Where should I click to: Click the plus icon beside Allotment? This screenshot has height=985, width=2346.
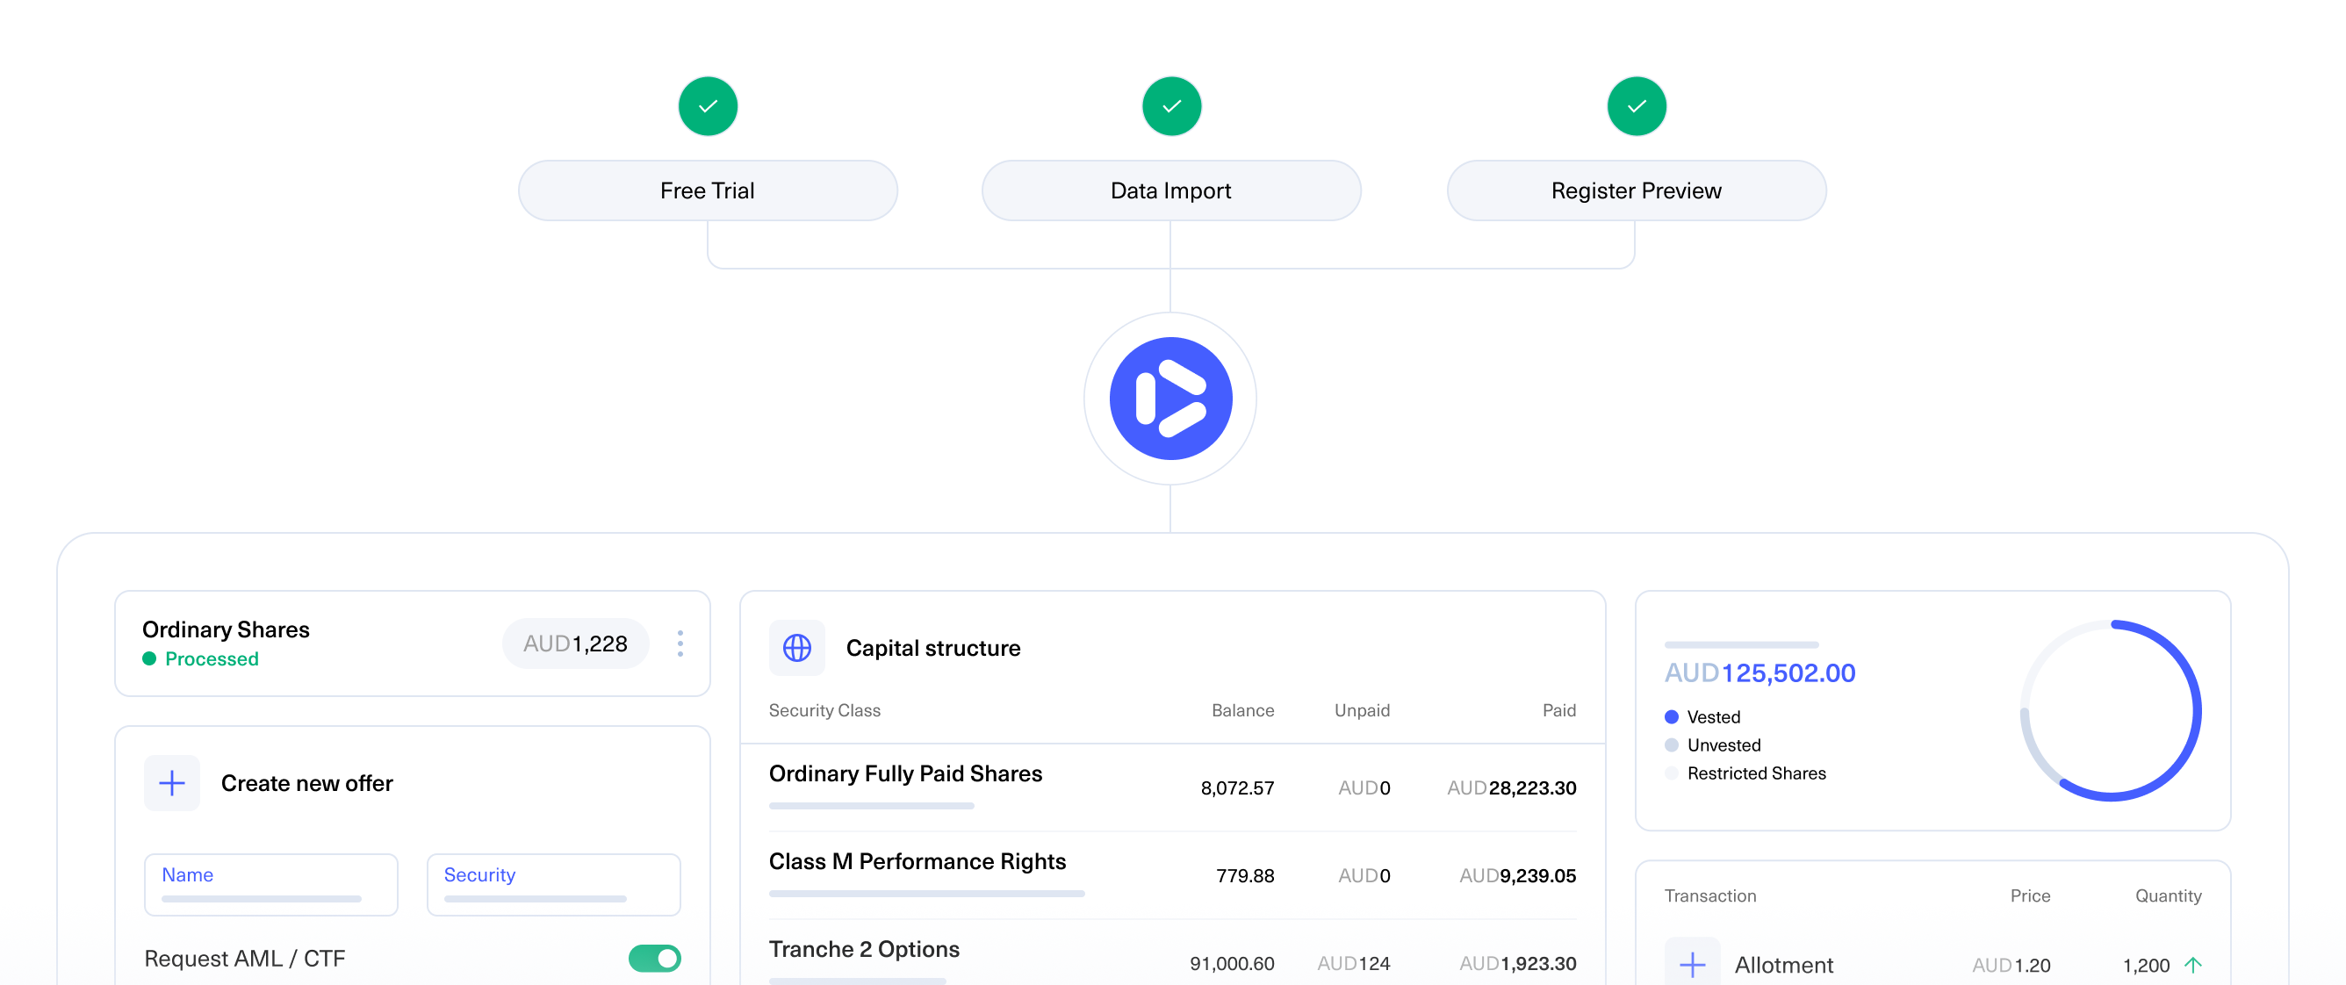[1692, 964]
